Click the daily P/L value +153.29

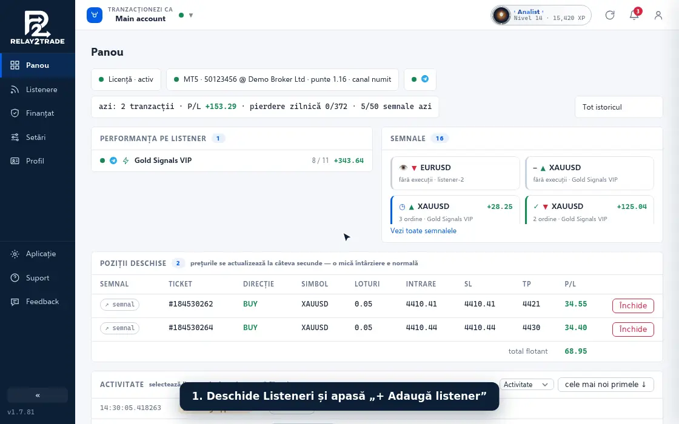pyautogui.click(x=221, y=107)
